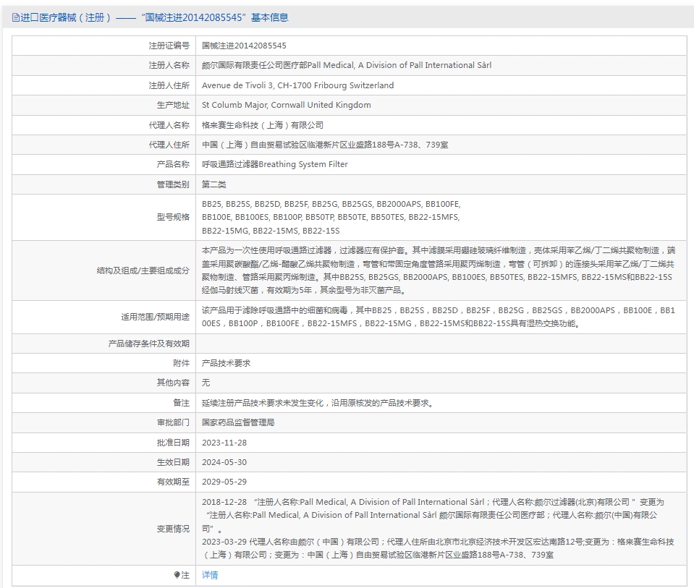Click the 注册证编号 row label
Viewport: 694px width, 588px height.
tap(169, 46)
